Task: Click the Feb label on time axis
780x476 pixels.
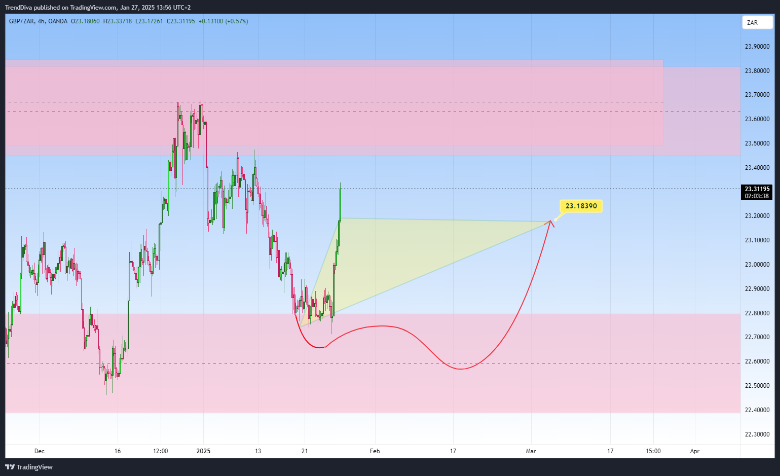Action: coord(375,451)
